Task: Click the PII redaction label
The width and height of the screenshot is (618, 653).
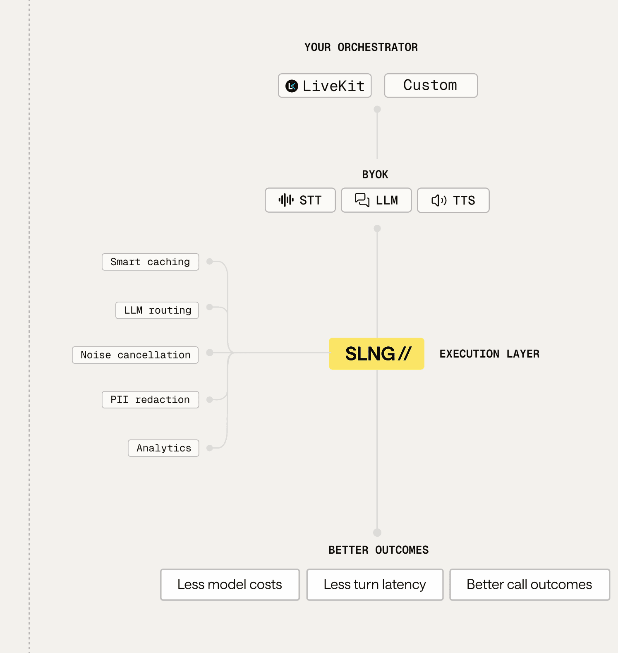Action: click(x=151, y=400)
